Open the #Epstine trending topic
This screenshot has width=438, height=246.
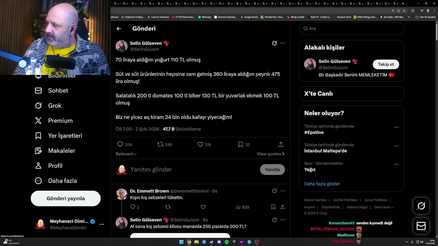314,132
